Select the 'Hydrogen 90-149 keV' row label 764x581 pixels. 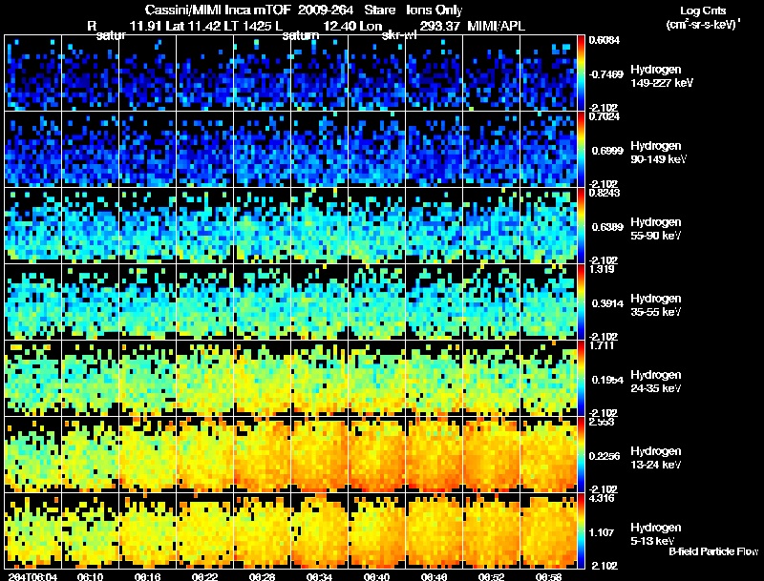coord(658,153)
